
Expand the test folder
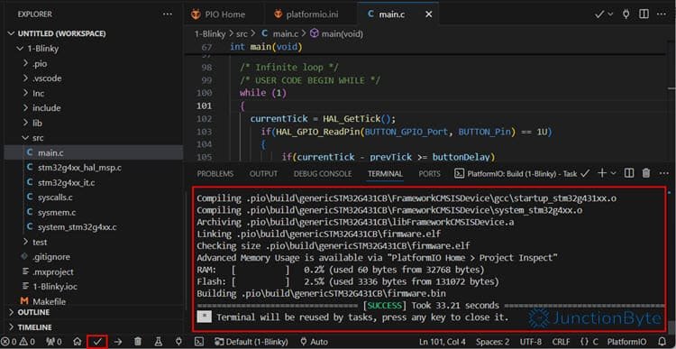35,242
